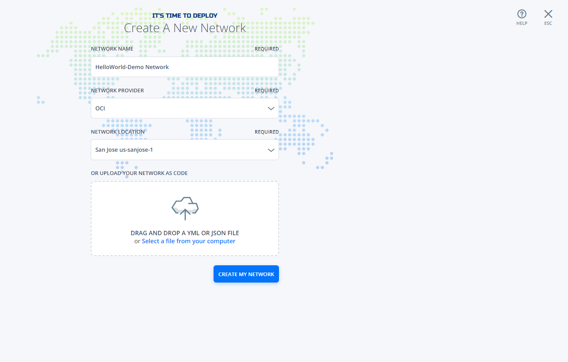
Task: Expand the San Jose us-sanjose-1 selector
Action: [x=185, y=149]
